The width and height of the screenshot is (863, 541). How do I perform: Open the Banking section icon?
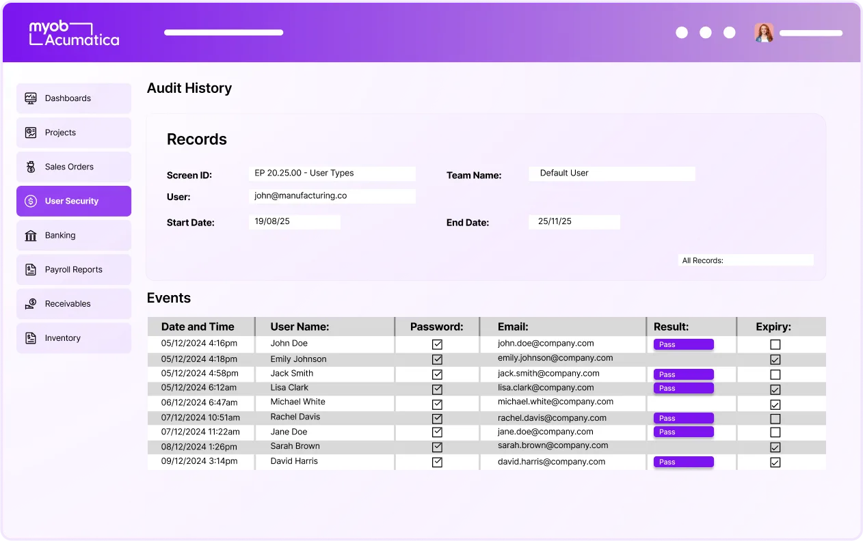click(x=30, y=235)
